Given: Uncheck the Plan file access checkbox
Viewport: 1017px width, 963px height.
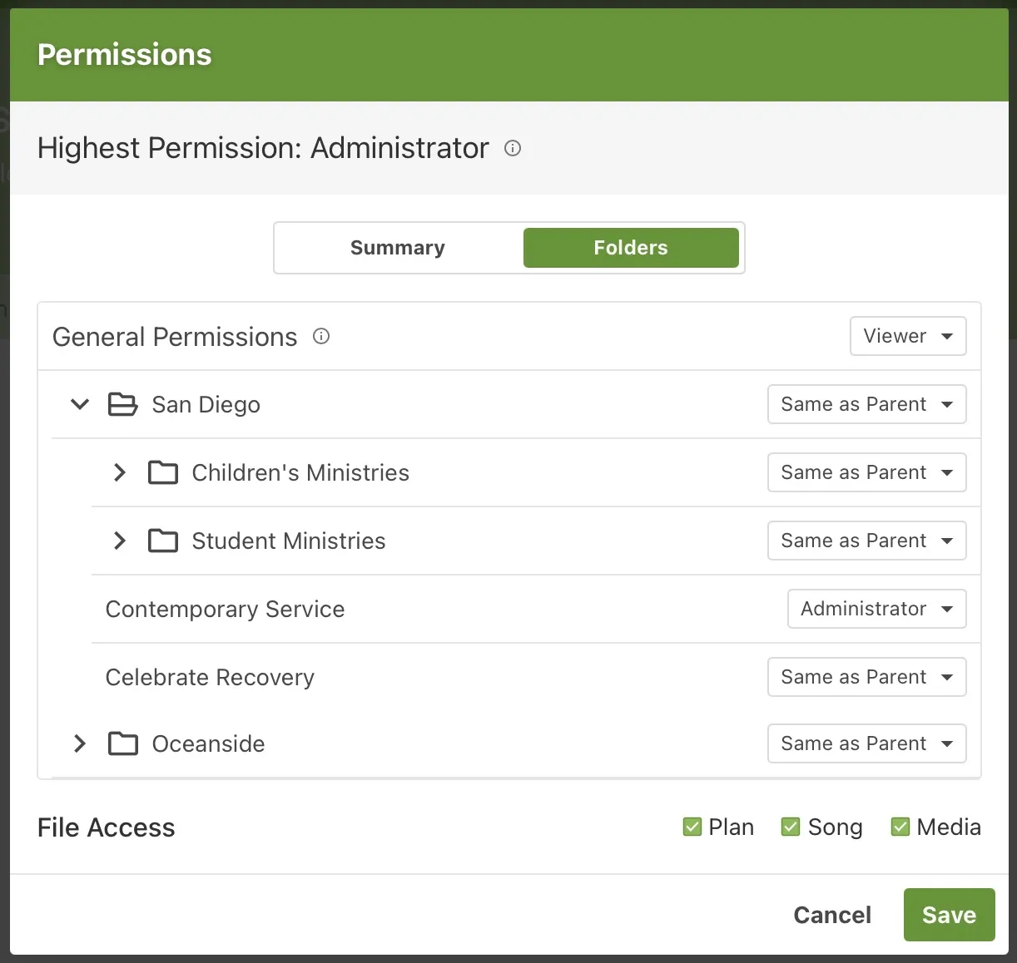Looking at the screenshot, I should (692, 827).
